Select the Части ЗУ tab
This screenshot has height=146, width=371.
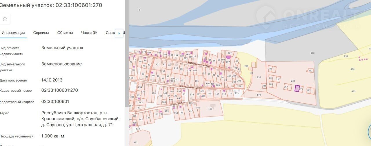89,33
